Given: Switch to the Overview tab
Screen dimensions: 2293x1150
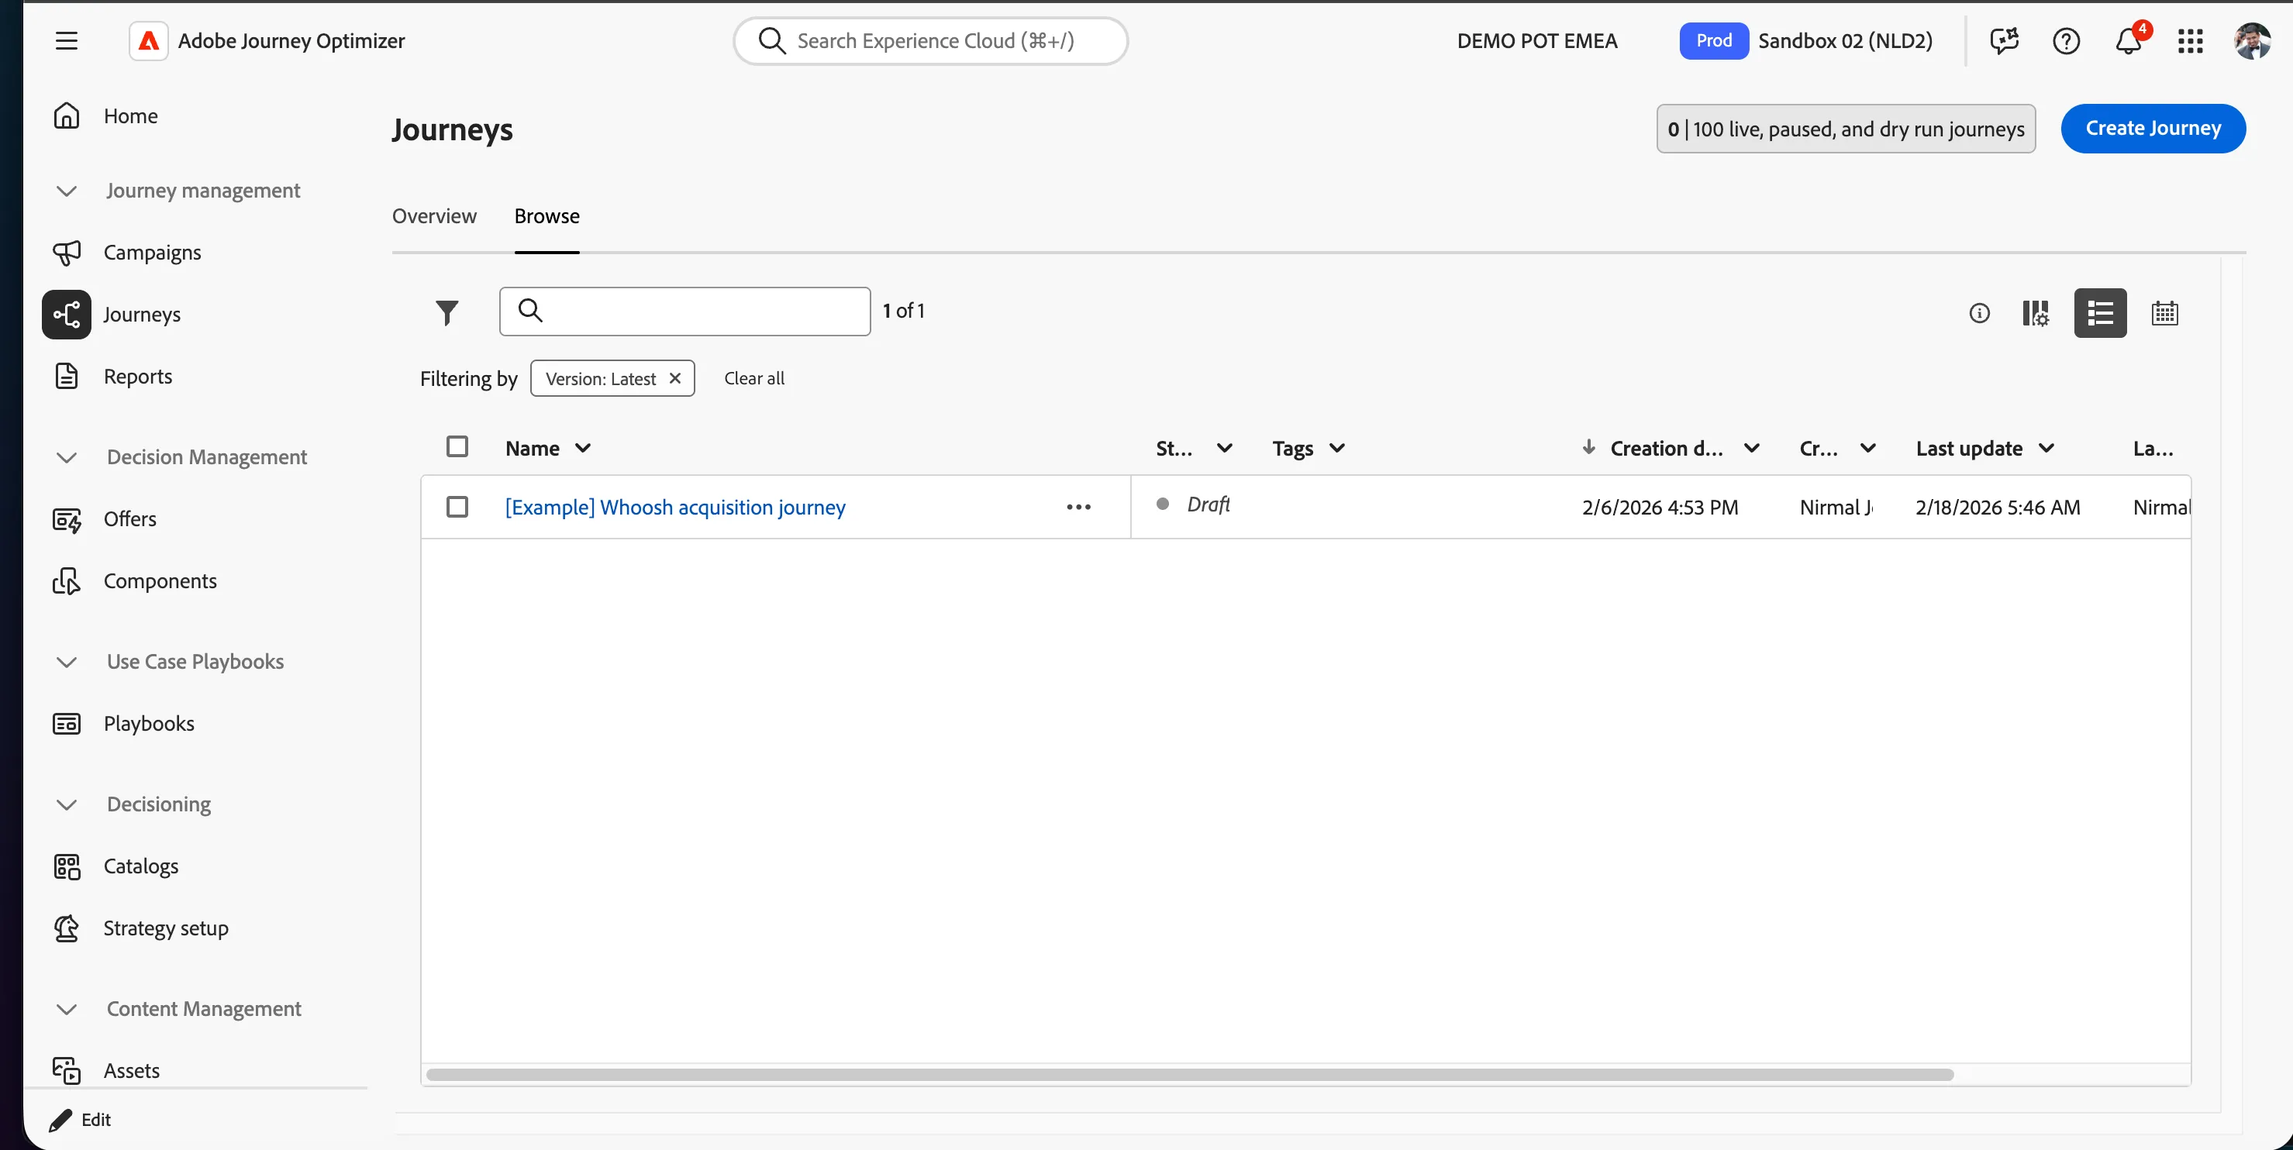Looking at the screenshot, I should coord(434,216).
